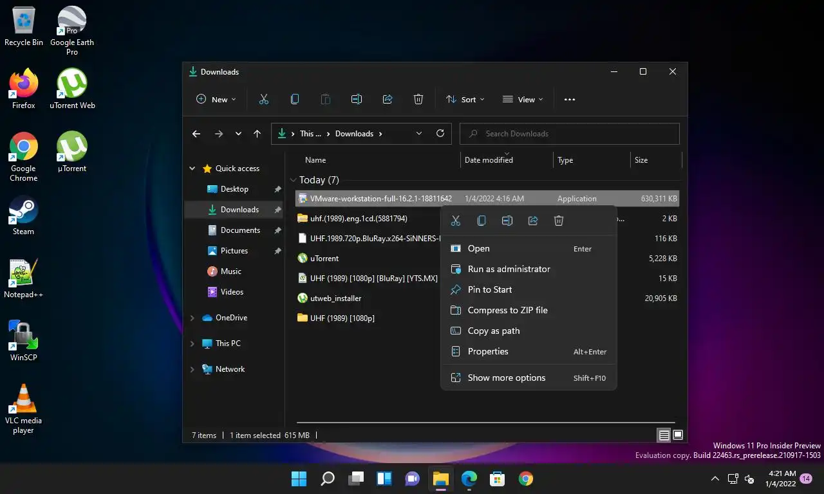Click the Copy icon in context menu
Image resolution: width=824 pixels, height=494 pixels.
[x=482, y=221]
